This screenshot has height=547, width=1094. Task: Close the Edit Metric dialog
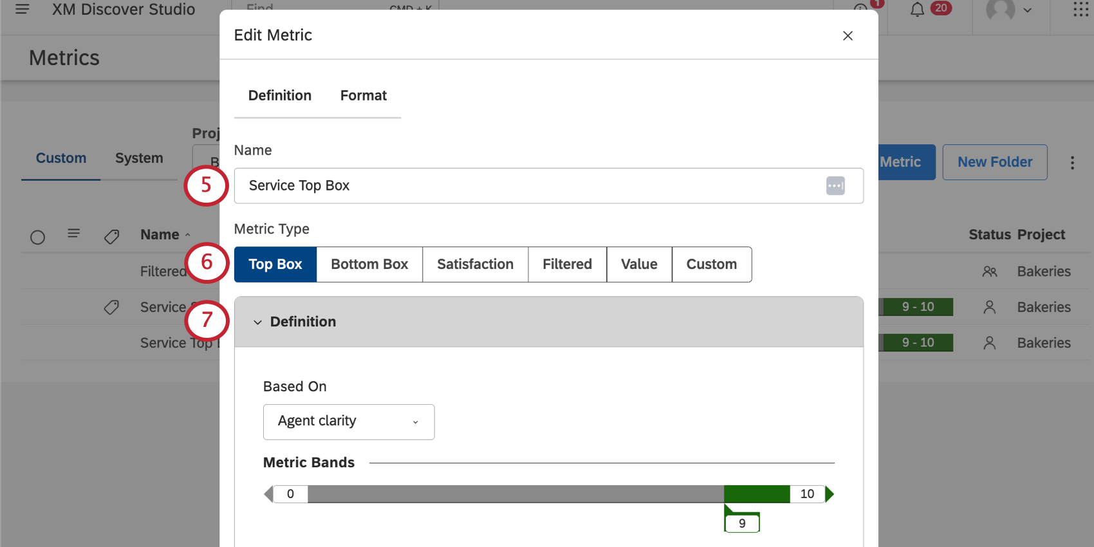tap(848, 36)
